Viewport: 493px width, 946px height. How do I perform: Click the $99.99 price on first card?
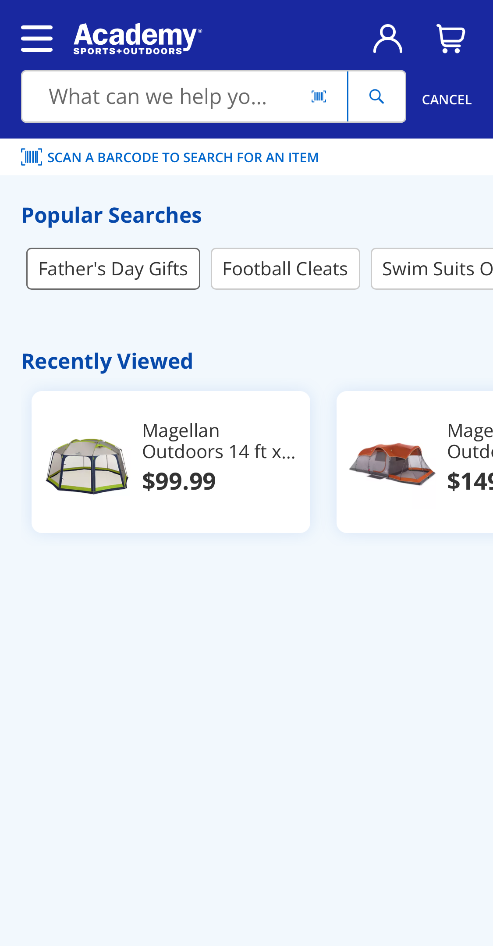(179, 481)
